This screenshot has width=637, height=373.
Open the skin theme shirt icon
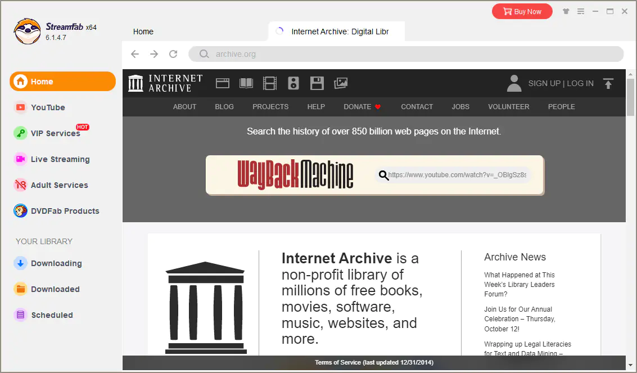(x=566, y=11)
